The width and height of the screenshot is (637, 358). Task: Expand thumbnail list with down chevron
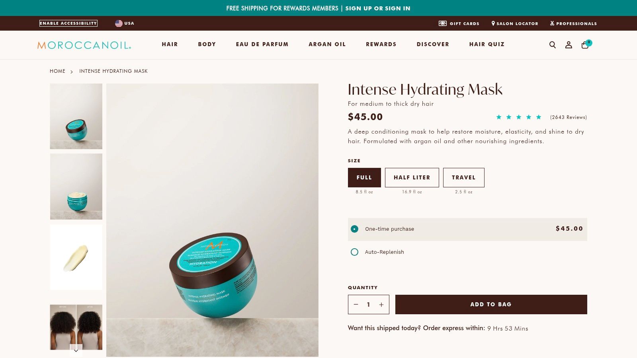tap(76, 350)
